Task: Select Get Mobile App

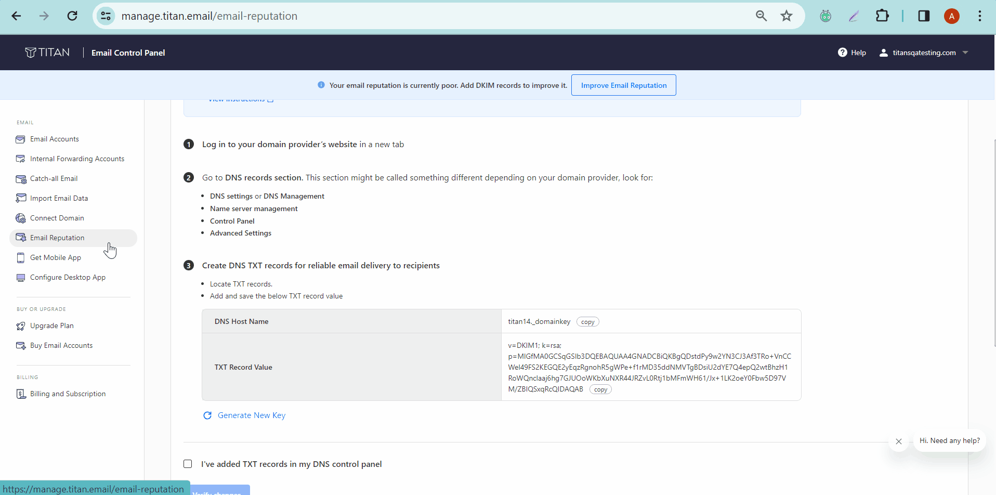Action: click(x=55, y=257)
